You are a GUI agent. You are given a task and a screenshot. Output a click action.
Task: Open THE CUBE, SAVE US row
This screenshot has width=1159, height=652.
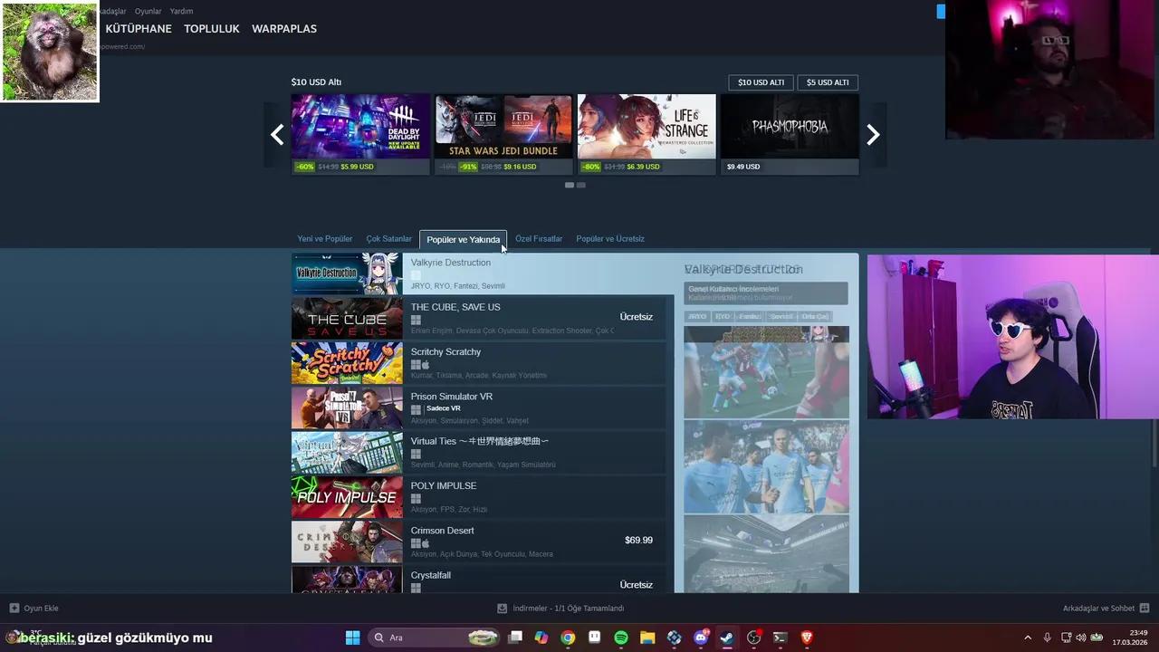click(478, 318)
